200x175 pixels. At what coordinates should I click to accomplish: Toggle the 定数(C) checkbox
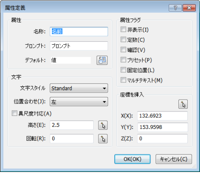[123, 39]
